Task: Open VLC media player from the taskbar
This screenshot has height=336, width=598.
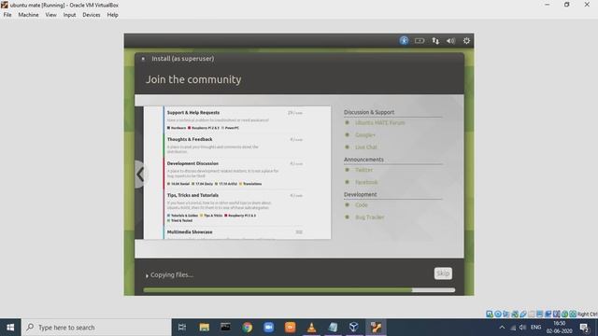Action: click(x=311, y=328)
